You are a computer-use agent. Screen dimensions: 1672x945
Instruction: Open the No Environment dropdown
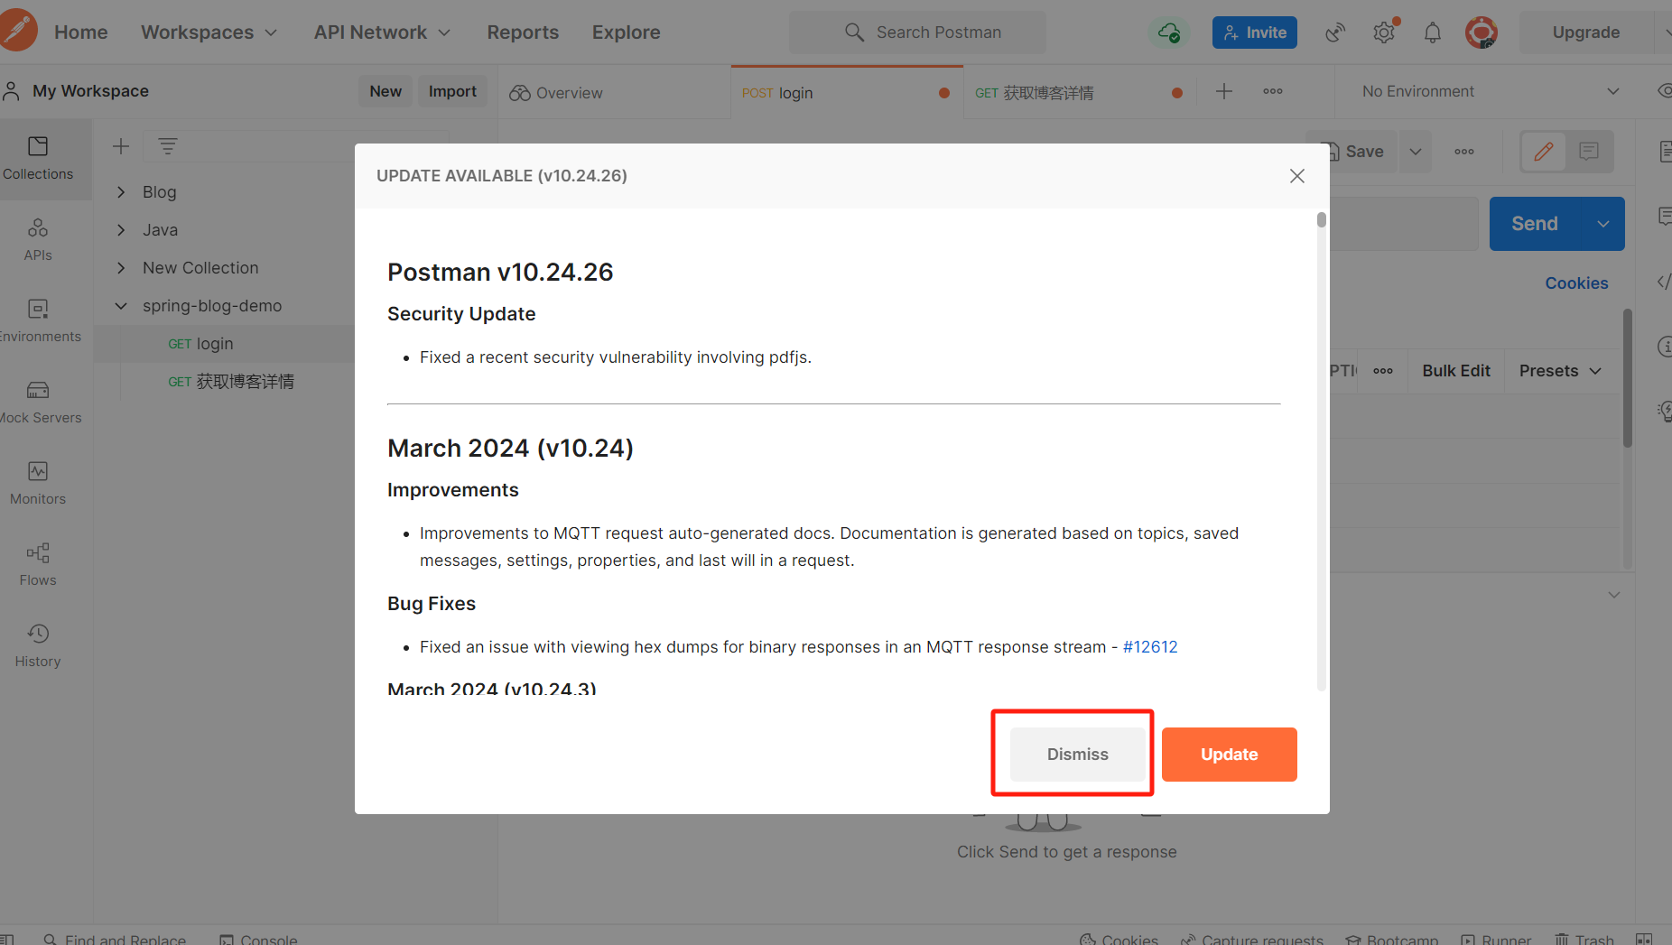[1490, 91]
